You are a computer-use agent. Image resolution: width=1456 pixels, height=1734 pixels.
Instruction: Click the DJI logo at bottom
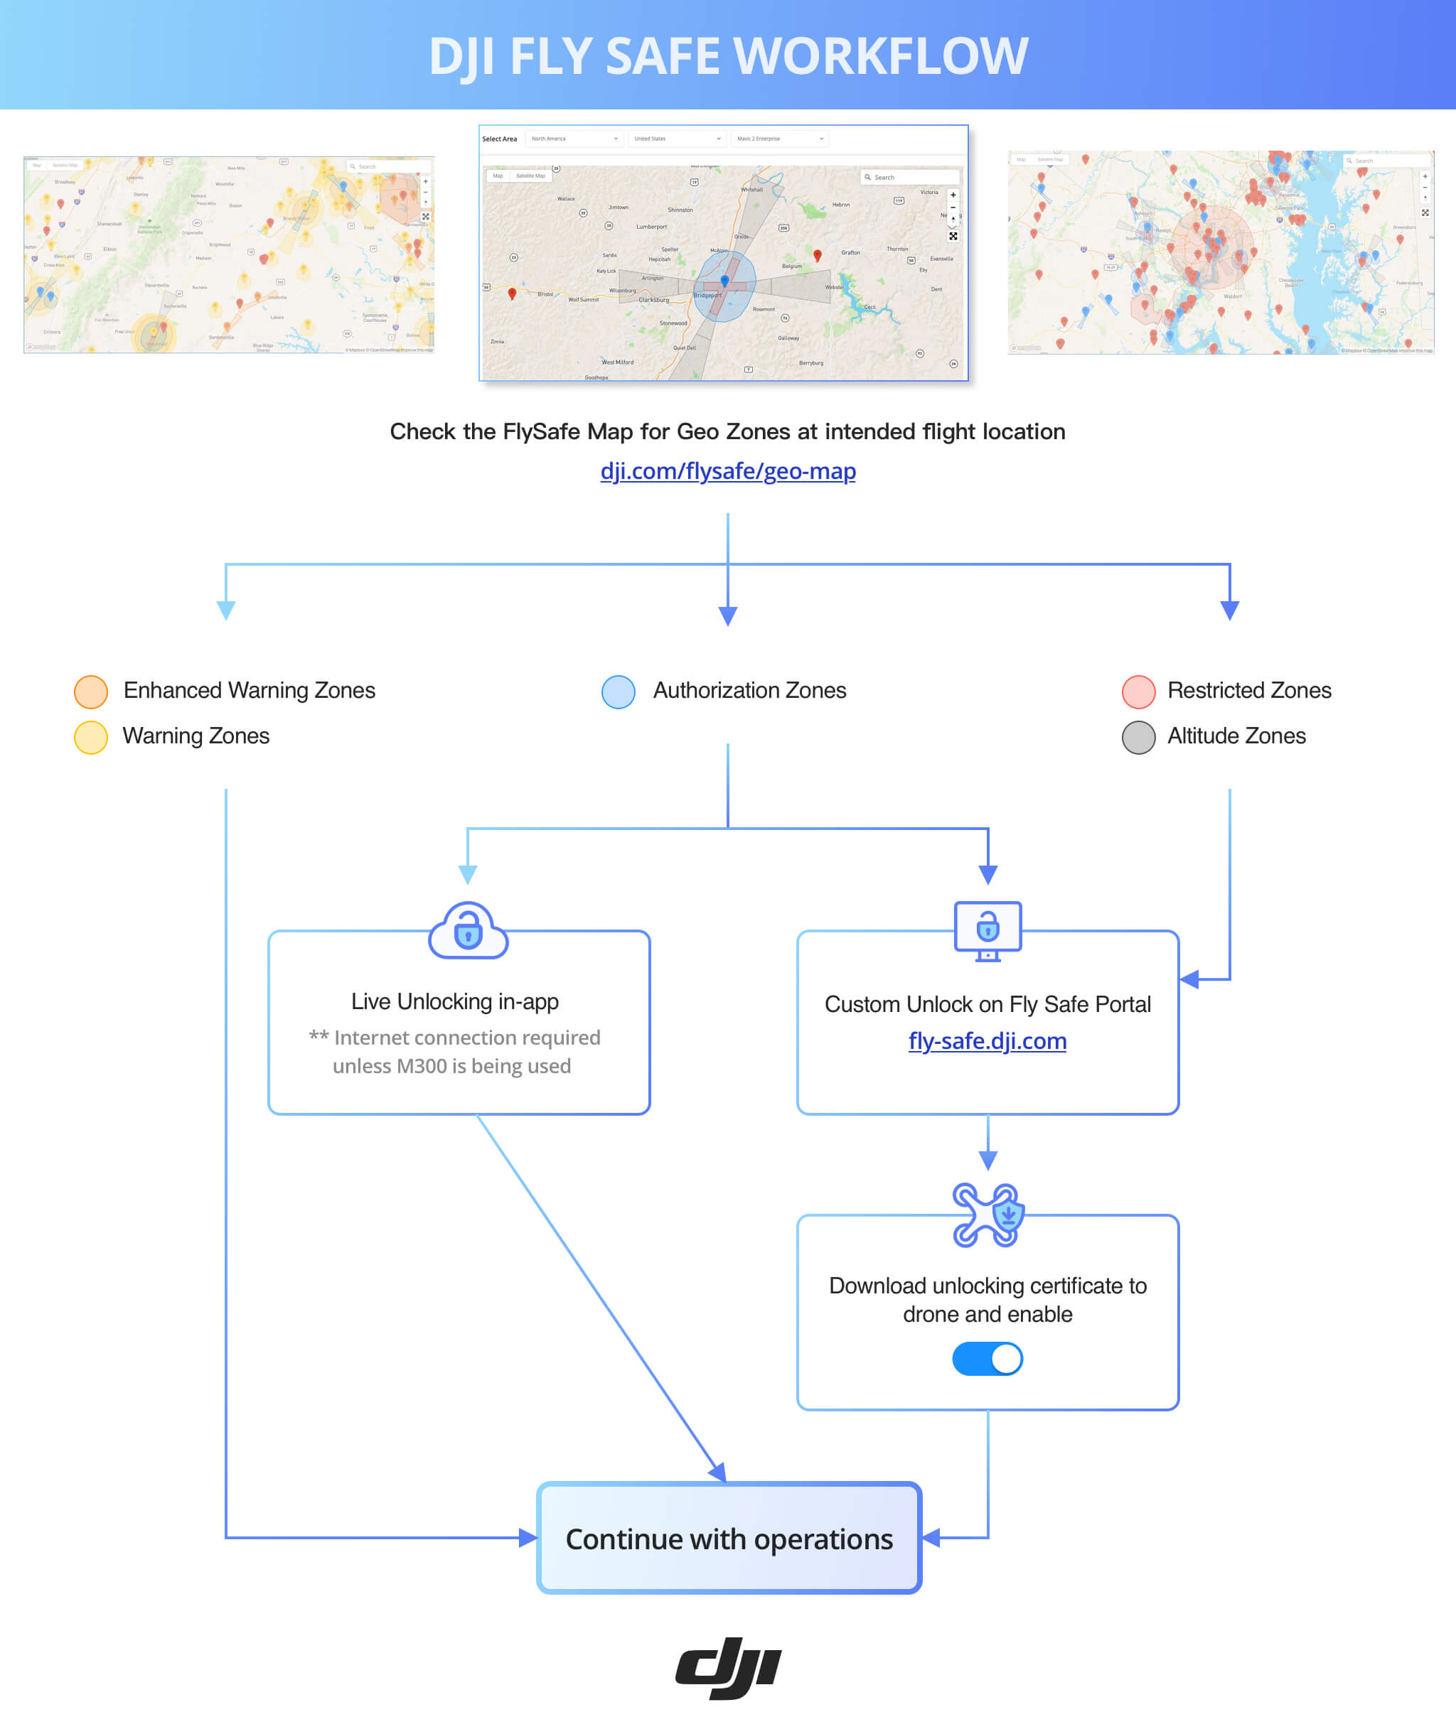coord(728,1669)
